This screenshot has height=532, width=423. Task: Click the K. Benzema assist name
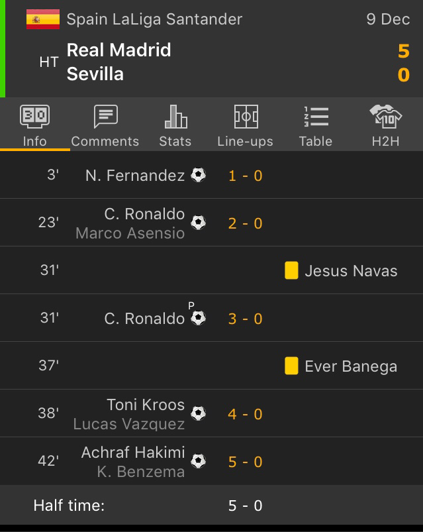140,472
